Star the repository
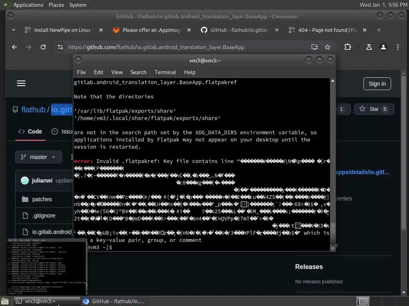 point(374,109)
